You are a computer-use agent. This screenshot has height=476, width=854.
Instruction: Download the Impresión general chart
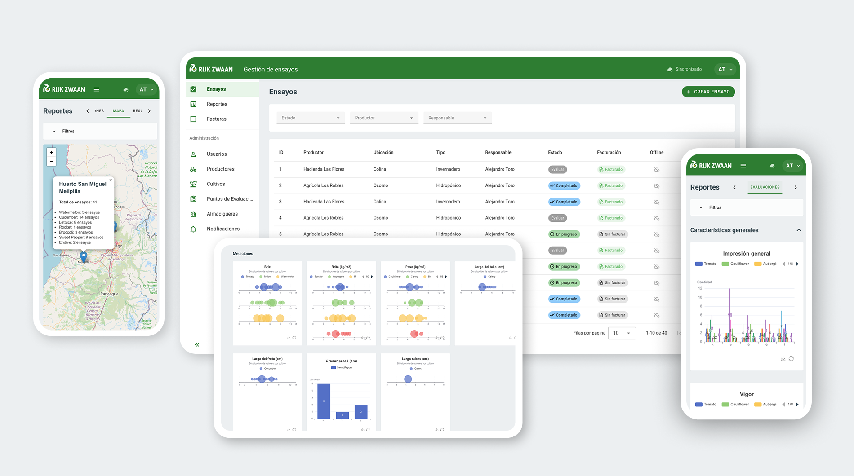tap(783, 358)
